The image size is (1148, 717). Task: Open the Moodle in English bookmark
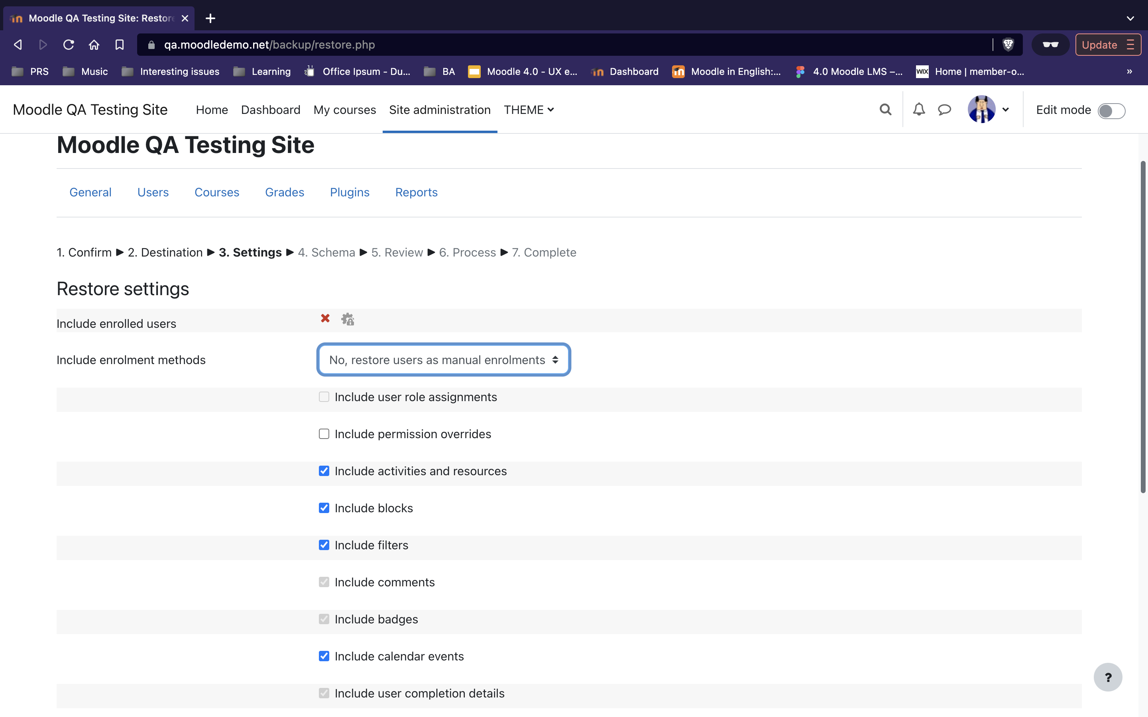726,71
